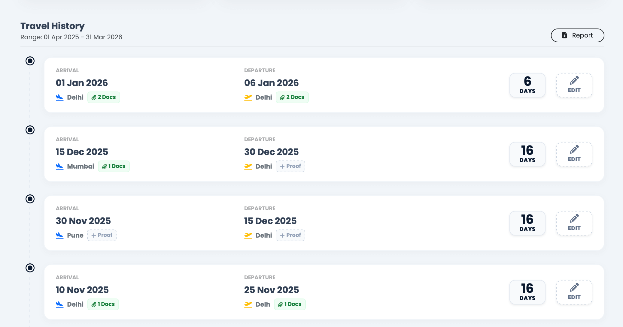Edit the 10 Nov 2025 trip
The width and height of the screenshot is (623, 327).
click(574, 292)
